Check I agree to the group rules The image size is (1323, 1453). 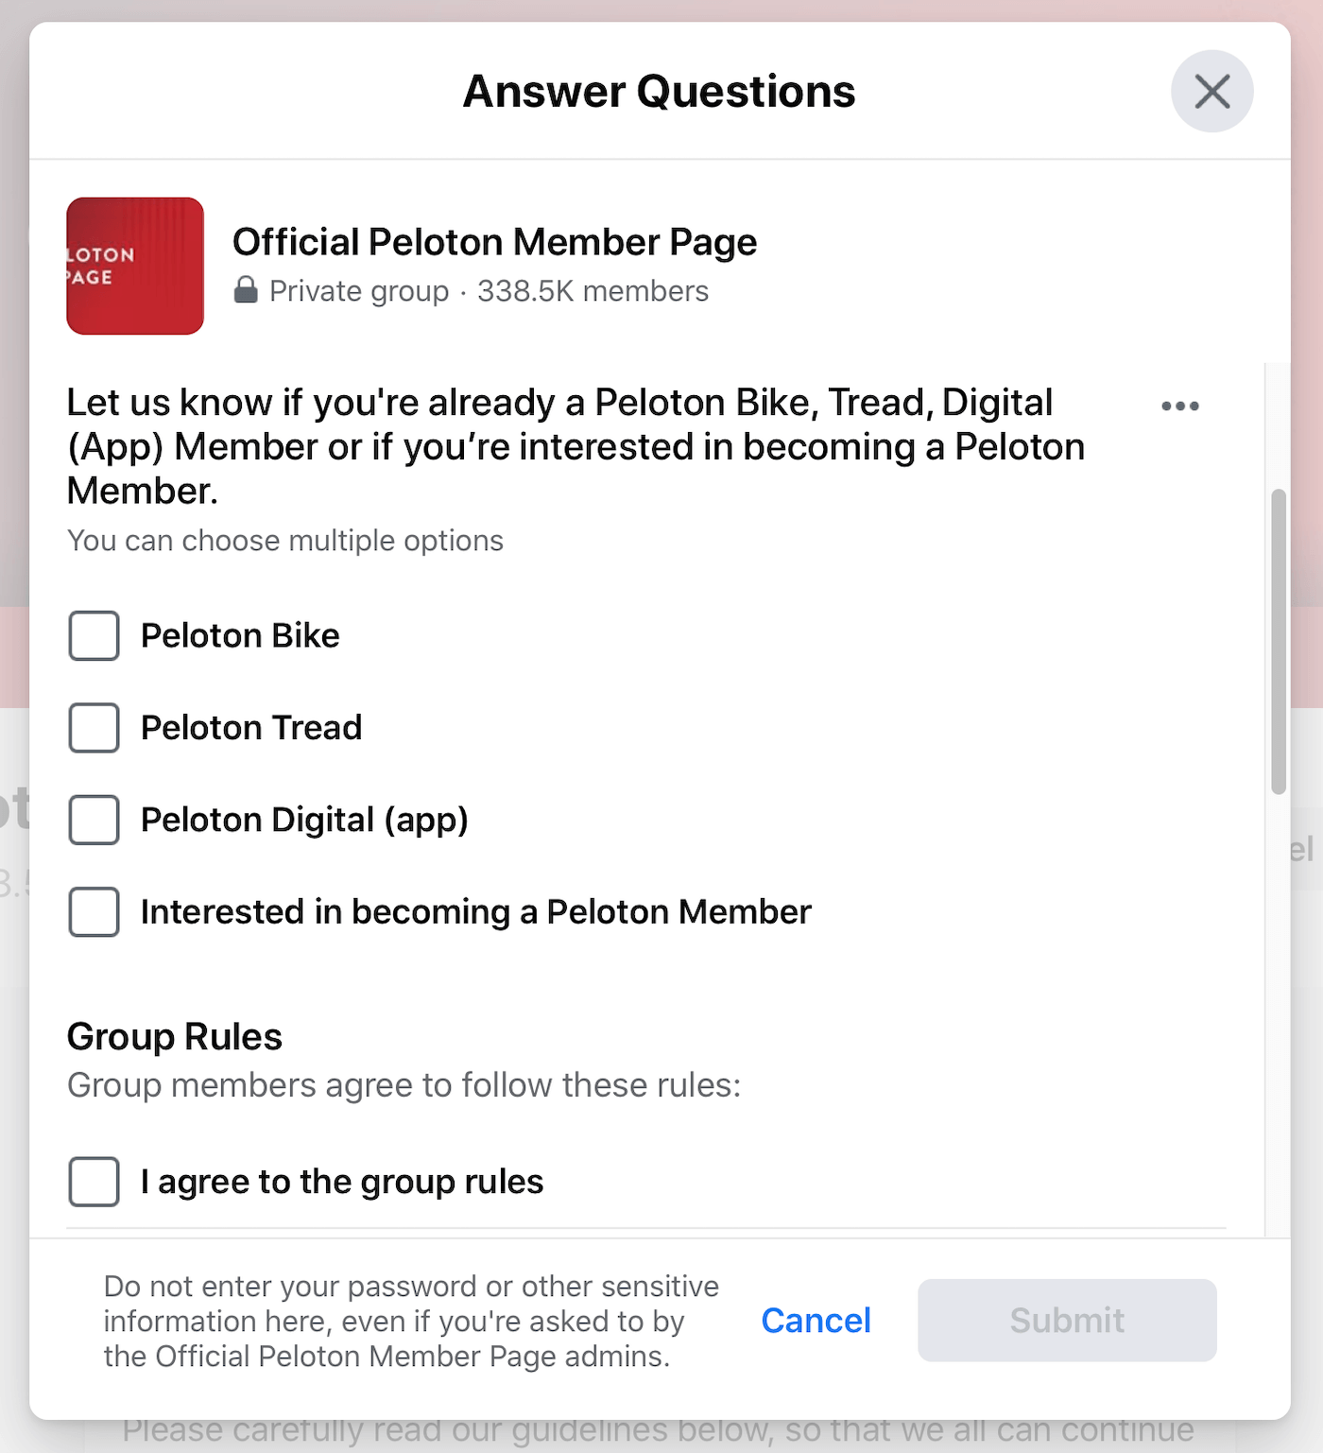pyautogui.click(x=93, y=1181)
